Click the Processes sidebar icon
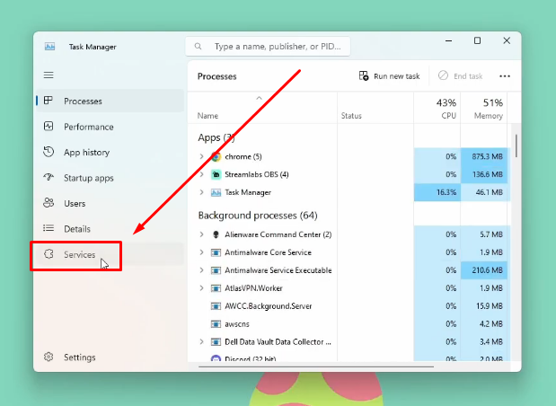 pos(49,101)
